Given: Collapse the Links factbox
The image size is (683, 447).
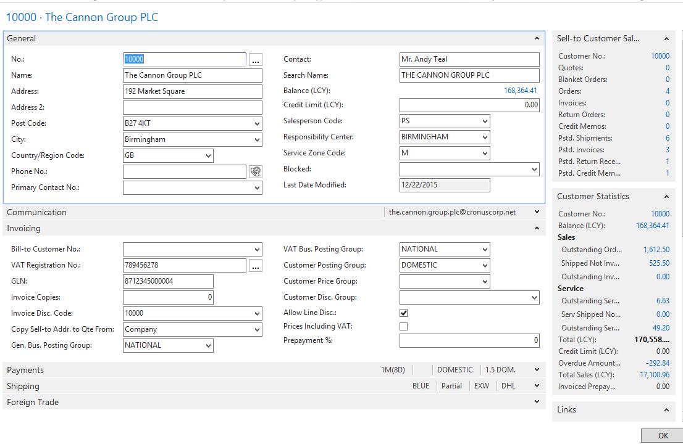Looking at the screenshot, I should point(666,409).
